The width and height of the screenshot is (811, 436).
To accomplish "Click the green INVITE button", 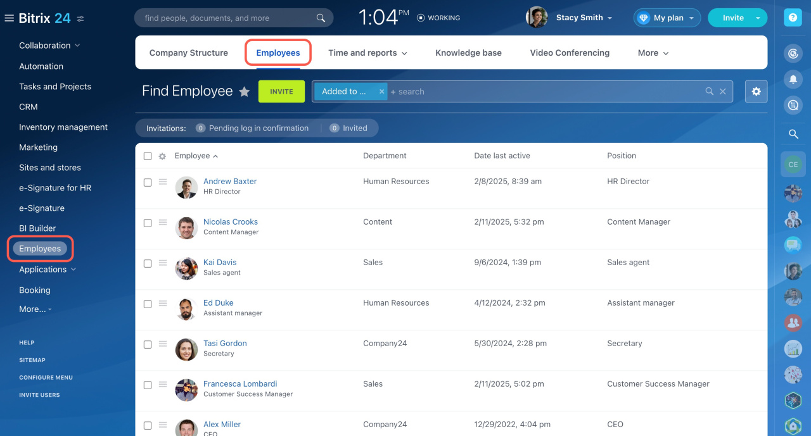I will 281,92.
